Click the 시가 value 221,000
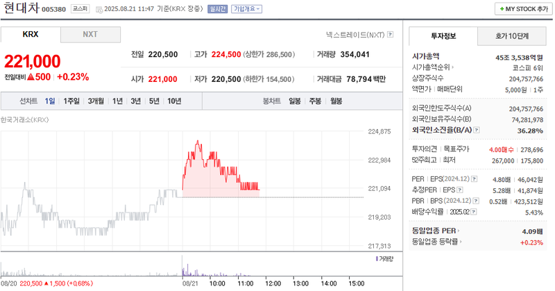Image resolution: width=555 pixels, height=291 pixels. tap(162, 79)
